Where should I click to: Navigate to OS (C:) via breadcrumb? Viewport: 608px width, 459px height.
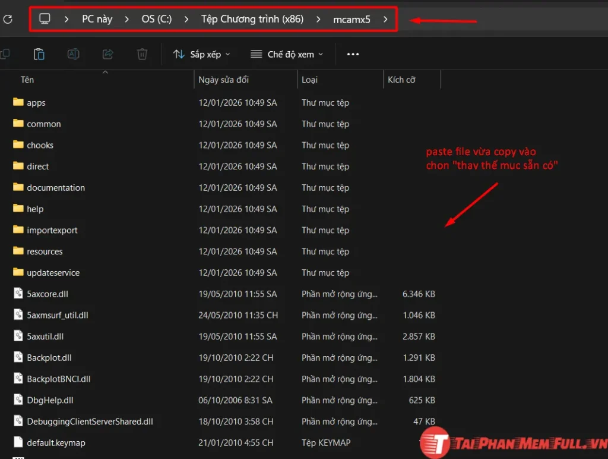[156, 18]
